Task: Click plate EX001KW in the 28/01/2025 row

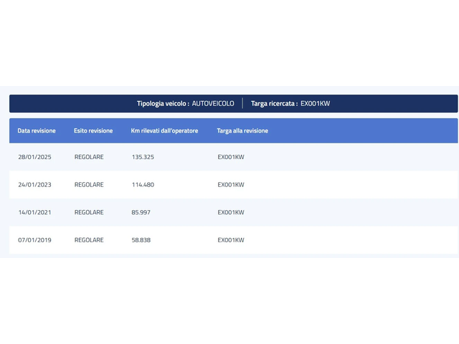Action: click(x=231, y=157)
